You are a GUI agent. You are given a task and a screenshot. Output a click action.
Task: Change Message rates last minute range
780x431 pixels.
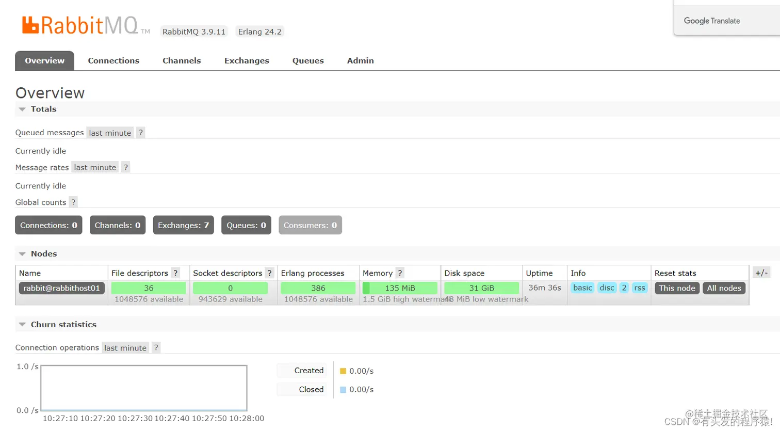(95, 167)
